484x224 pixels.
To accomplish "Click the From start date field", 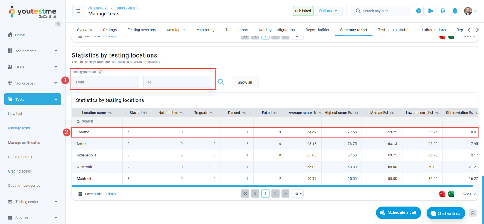I will tap(105, 82).
